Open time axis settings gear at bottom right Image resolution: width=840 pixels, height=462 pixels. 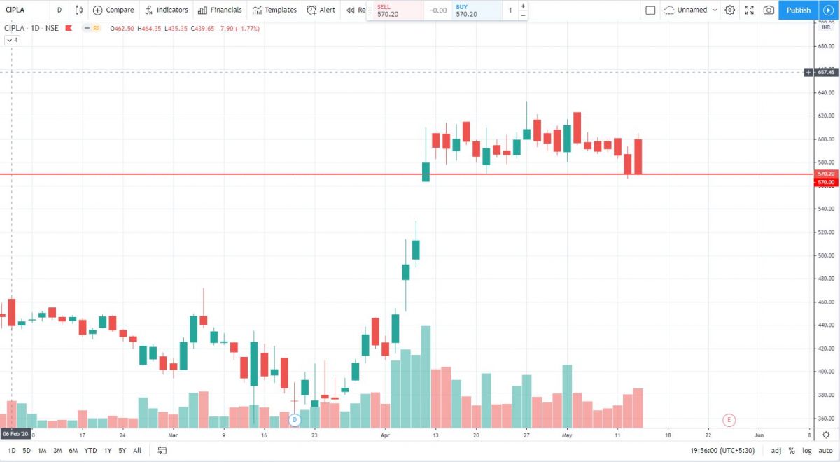(827, 435)
